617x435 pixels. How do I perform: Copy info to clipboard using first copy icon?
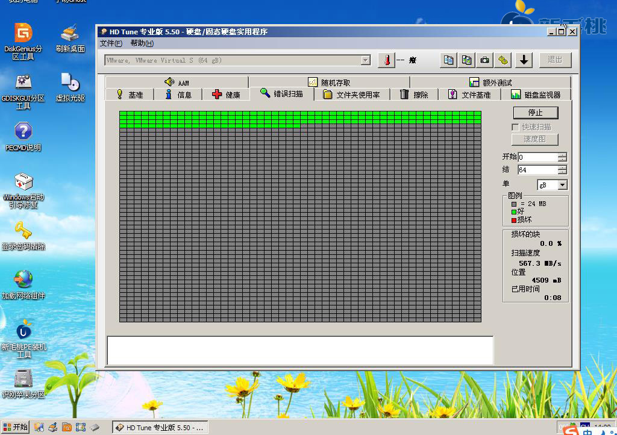[448, 60]
